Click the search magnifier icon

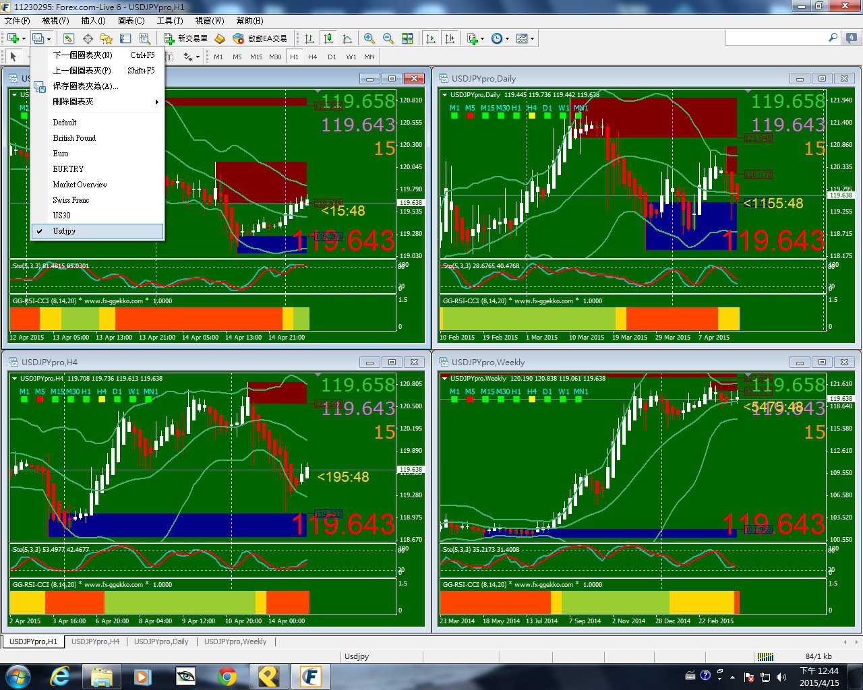(833, 38)
